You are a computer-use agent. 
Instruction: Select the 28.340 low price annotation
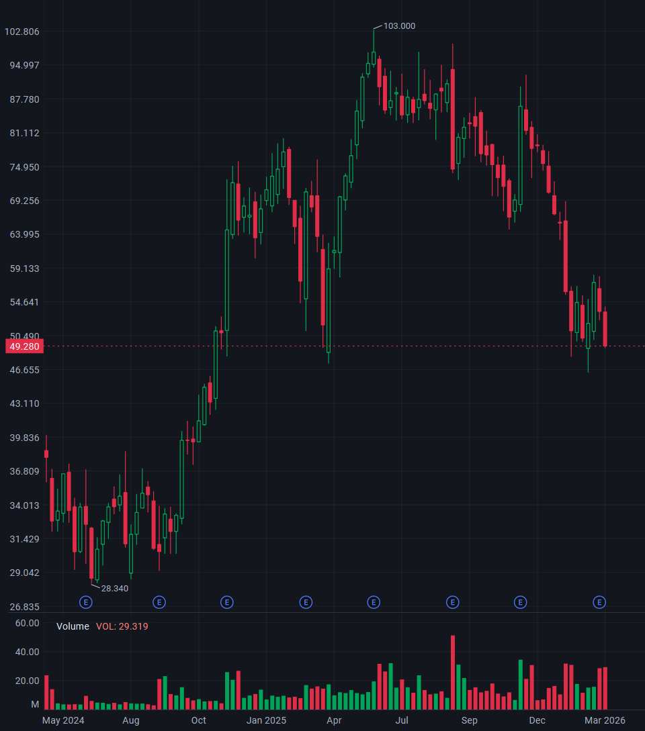(x=114, y=588)
